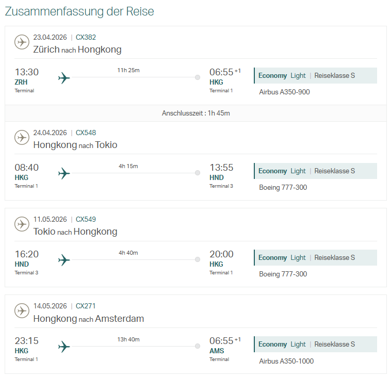Click the green plane icon after 13:30 ZRH
Viewport: 390px width, 377px height.
coord(64,78)
